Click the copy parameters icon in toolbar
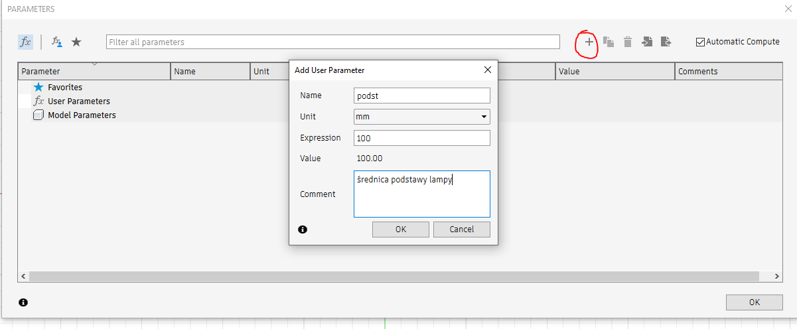Viewport: 797px width, 329px height. (x=609, y=42)
